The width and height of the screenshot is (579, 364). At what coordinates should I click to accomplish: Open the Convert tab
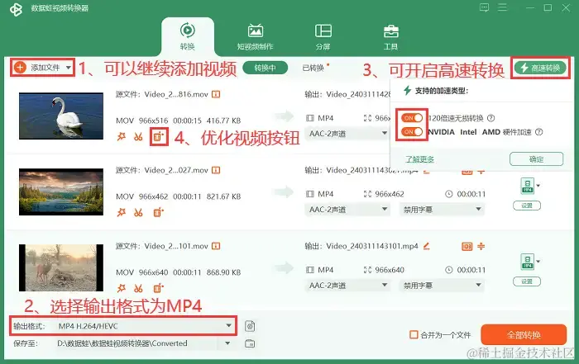[x=187, y=37]
